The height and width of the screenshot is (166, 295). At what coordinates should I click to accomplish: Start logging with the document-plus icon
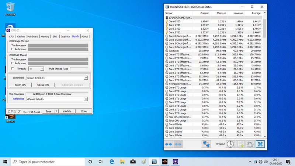pos(240,144)
